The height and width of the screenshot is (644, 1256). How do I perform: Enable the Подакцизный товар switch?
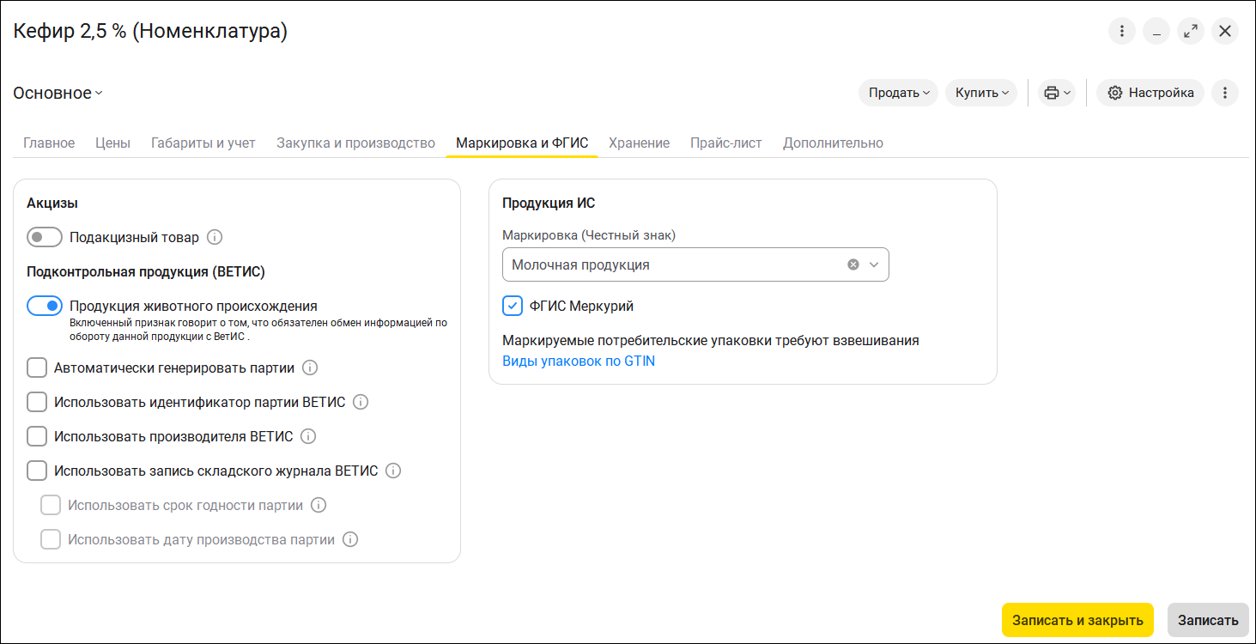[45, 237]
